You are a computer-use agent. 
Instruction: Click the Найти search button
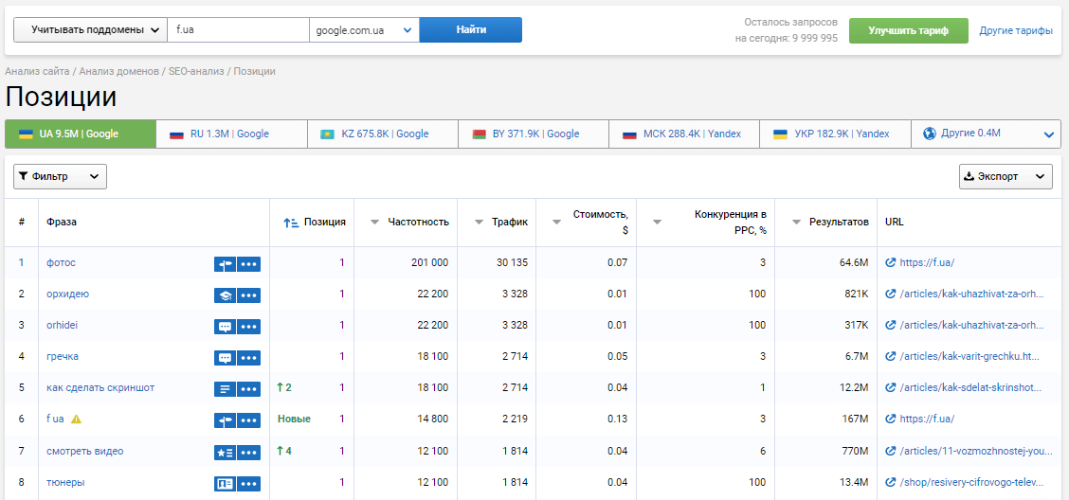(470, 30)
